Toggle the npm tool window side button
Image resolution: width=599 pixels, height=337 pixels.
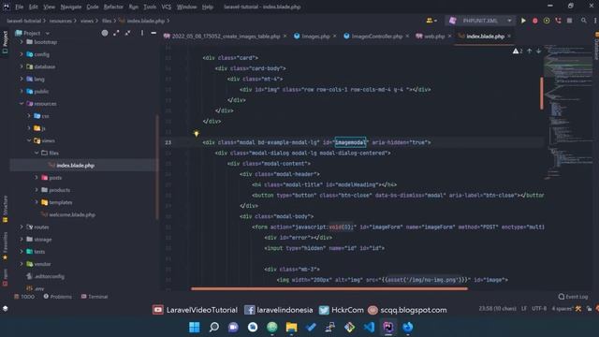[x=5, y=277]
